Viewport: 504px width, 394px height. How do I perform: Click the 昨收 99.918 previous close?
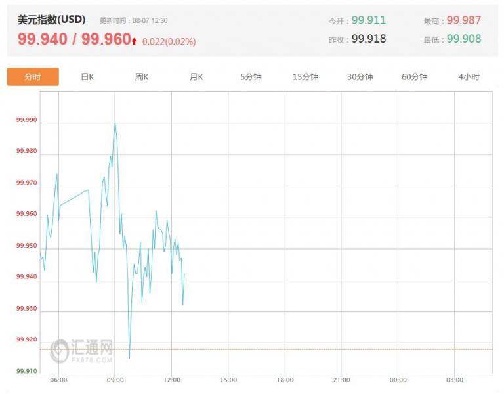click(369, 39)
